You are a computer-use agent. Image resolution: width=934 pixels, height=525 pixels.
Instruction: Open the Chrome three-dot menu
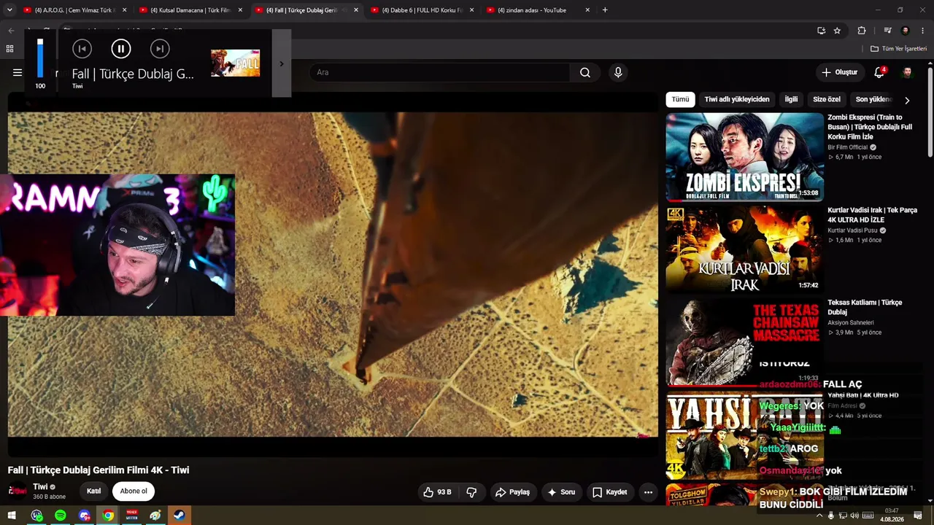pos(922,31)
